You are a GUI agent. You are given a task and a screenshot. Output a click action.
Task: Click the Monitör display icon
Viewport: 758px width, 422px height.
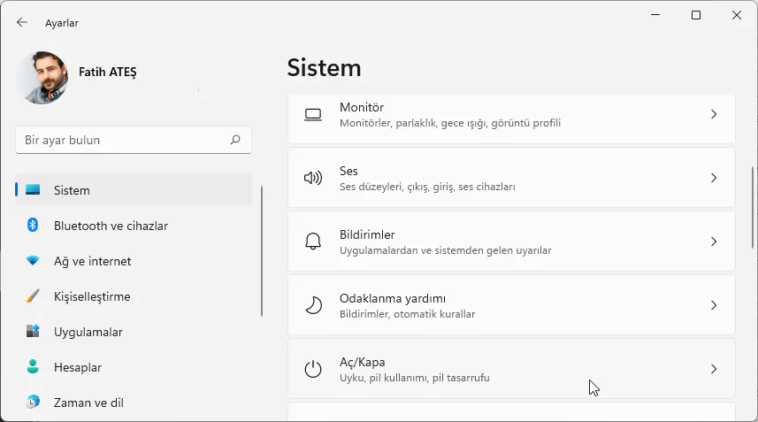click(313, 114)
